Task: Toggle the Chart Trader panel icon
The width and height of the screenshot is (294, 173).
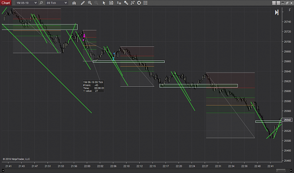Action: (x=119, y=3)
